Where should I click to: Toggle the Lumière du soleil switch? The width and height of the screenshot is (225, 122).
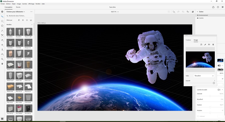pyautogui.click(x=219, y=90)
